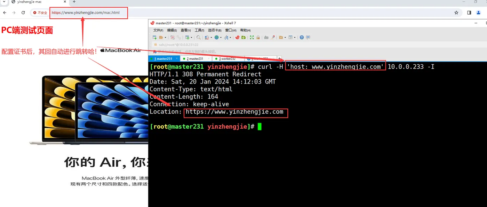Click the Chrome back arrow button

[x=5, y=13]
